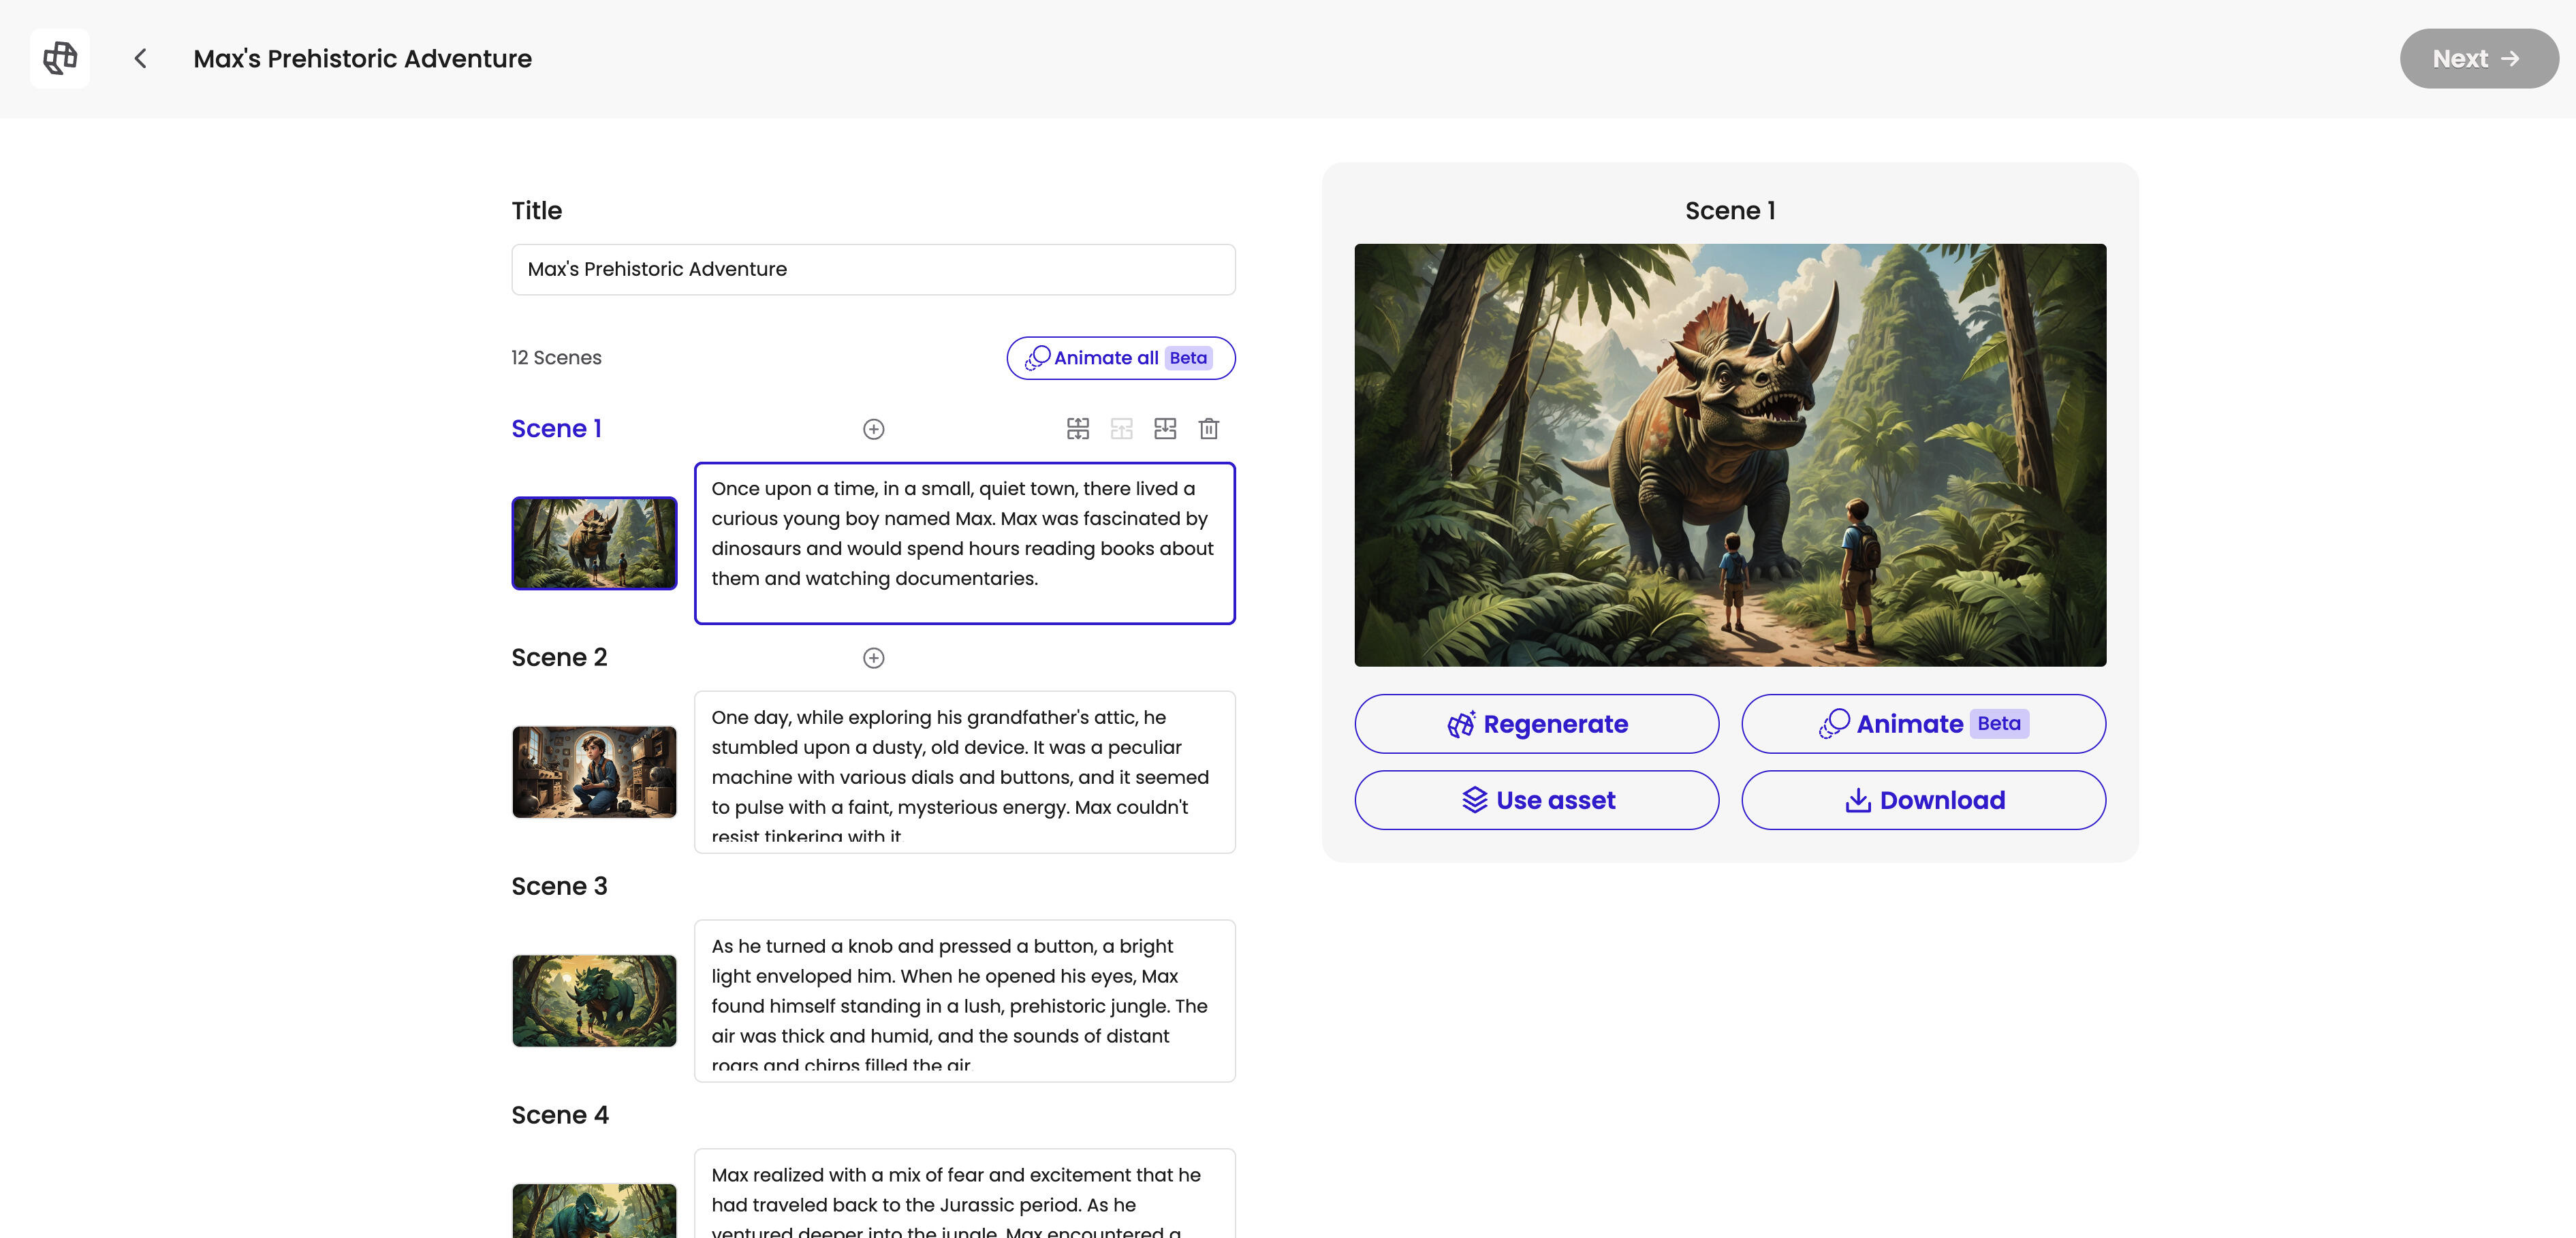This screenshot has height=1238, width=2576.
Task: Click the app logo icon at top left
Action: click(60, 58)
